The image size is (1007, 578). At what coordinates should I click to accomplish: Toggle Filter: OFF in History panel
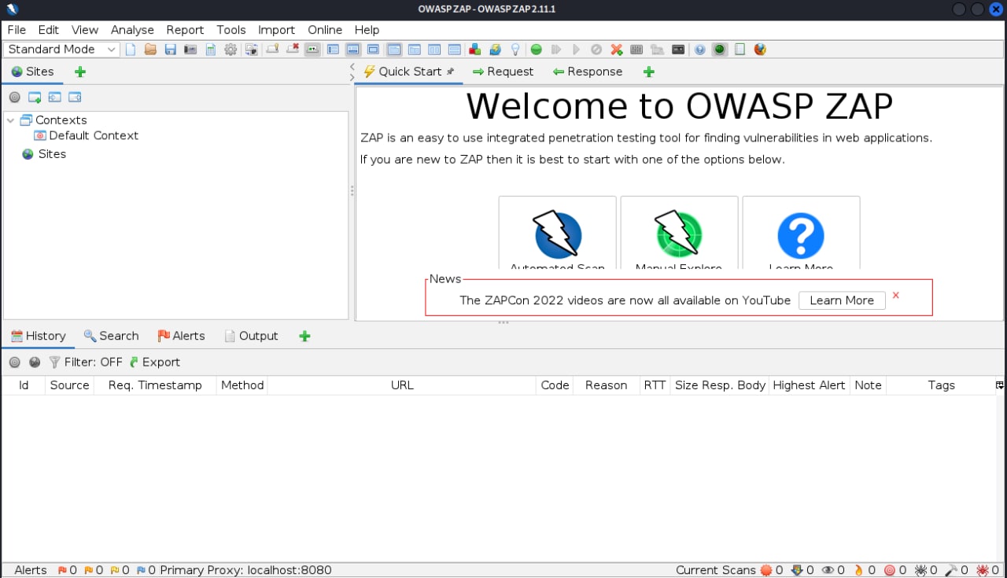pos(86,363)
